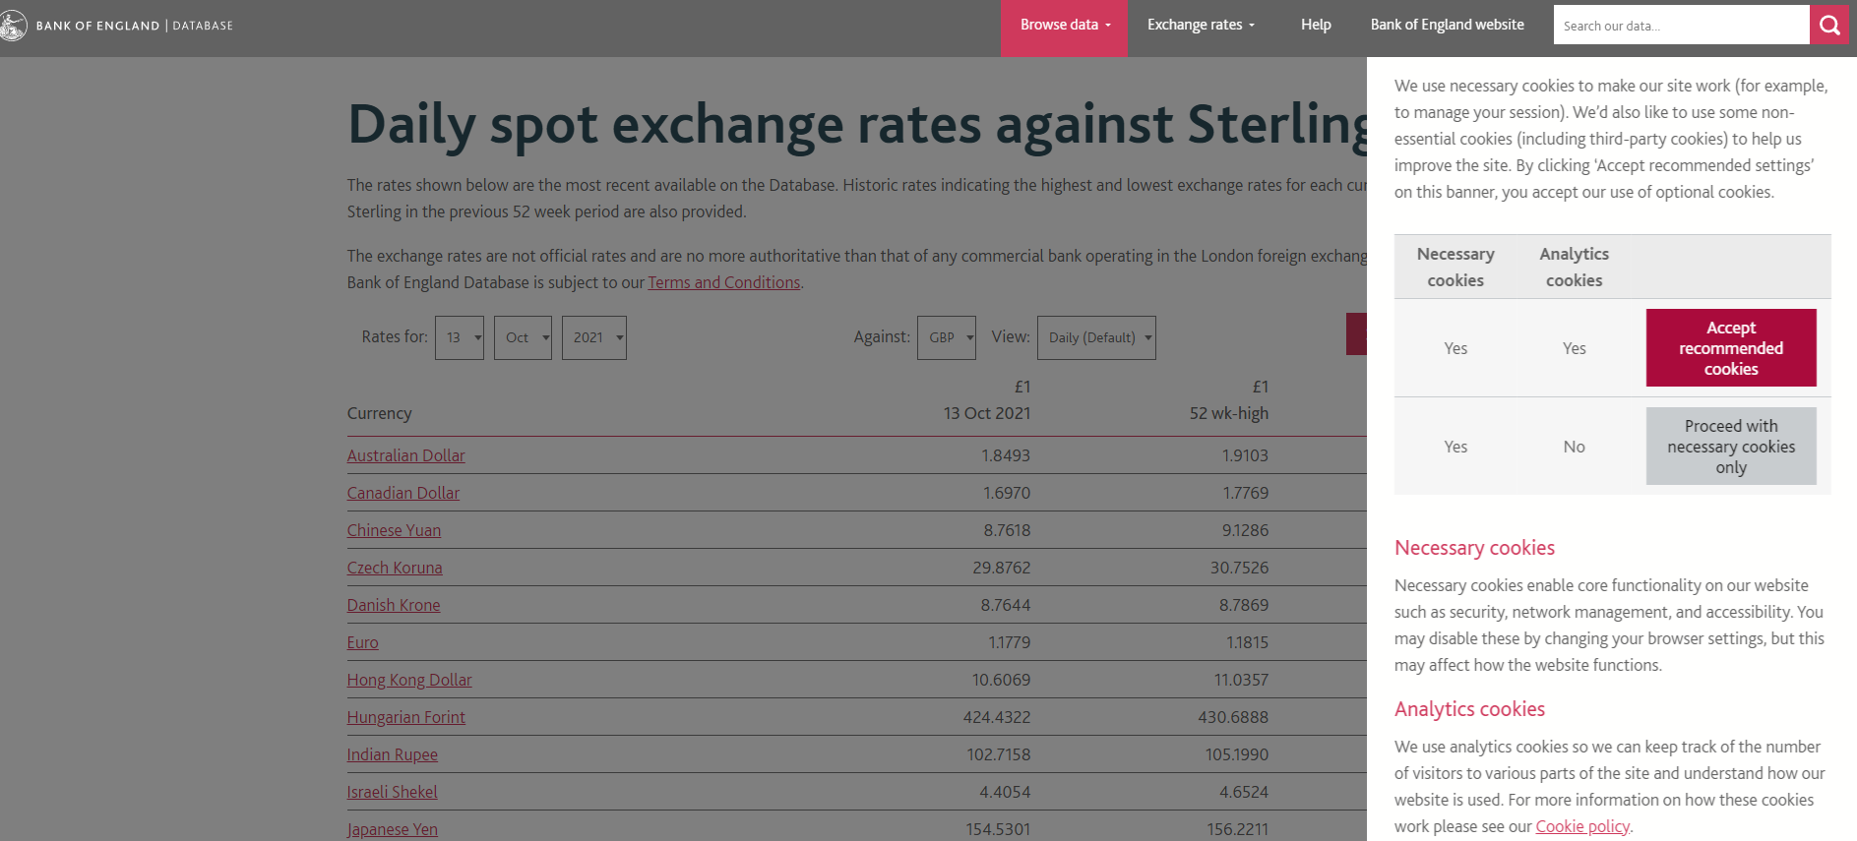Open the Against currency dropdown GBP
The height and width of the screenshot is (841, 1857).
[x=947, y=337]
